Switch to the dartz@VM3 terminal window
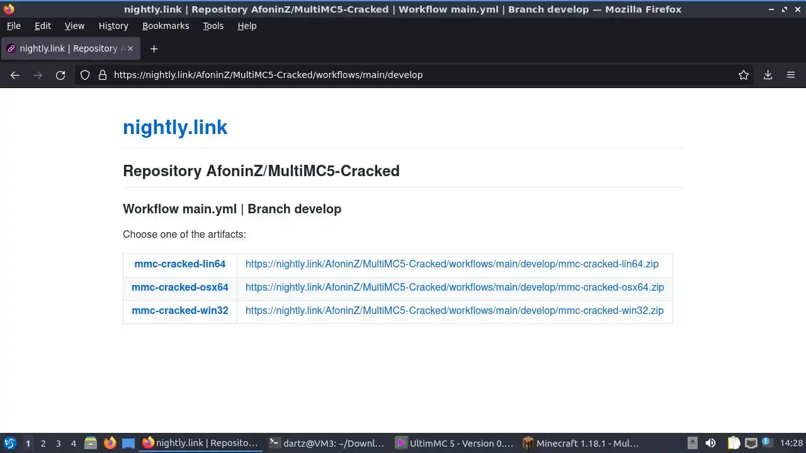This screenshot has width=806, height=453. (x=326, y=444)
